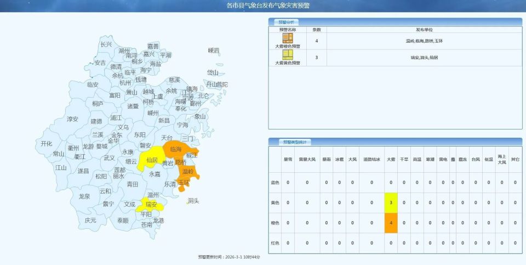Click 桐庐 county on the map
Screen dimensions: 526x265
(98, 104)
